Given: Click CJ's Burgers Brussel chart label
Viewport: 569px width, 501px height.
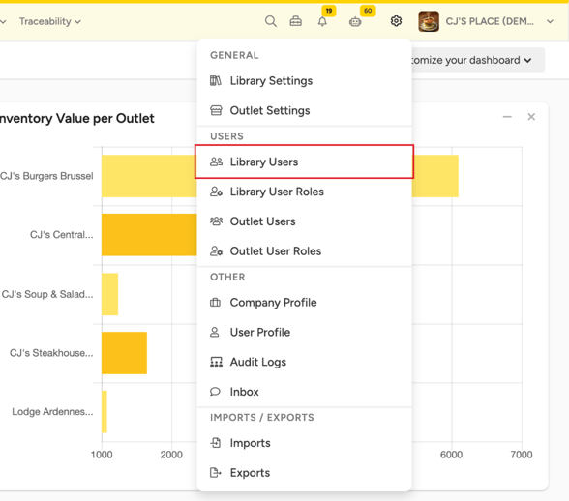Looking at the screenshot, I should pyautogui.click(x=46, y=176).
